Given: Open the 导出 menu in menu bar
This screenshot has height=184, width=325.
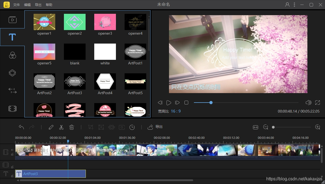Looking at the screenshot, I should coord(38,5).
